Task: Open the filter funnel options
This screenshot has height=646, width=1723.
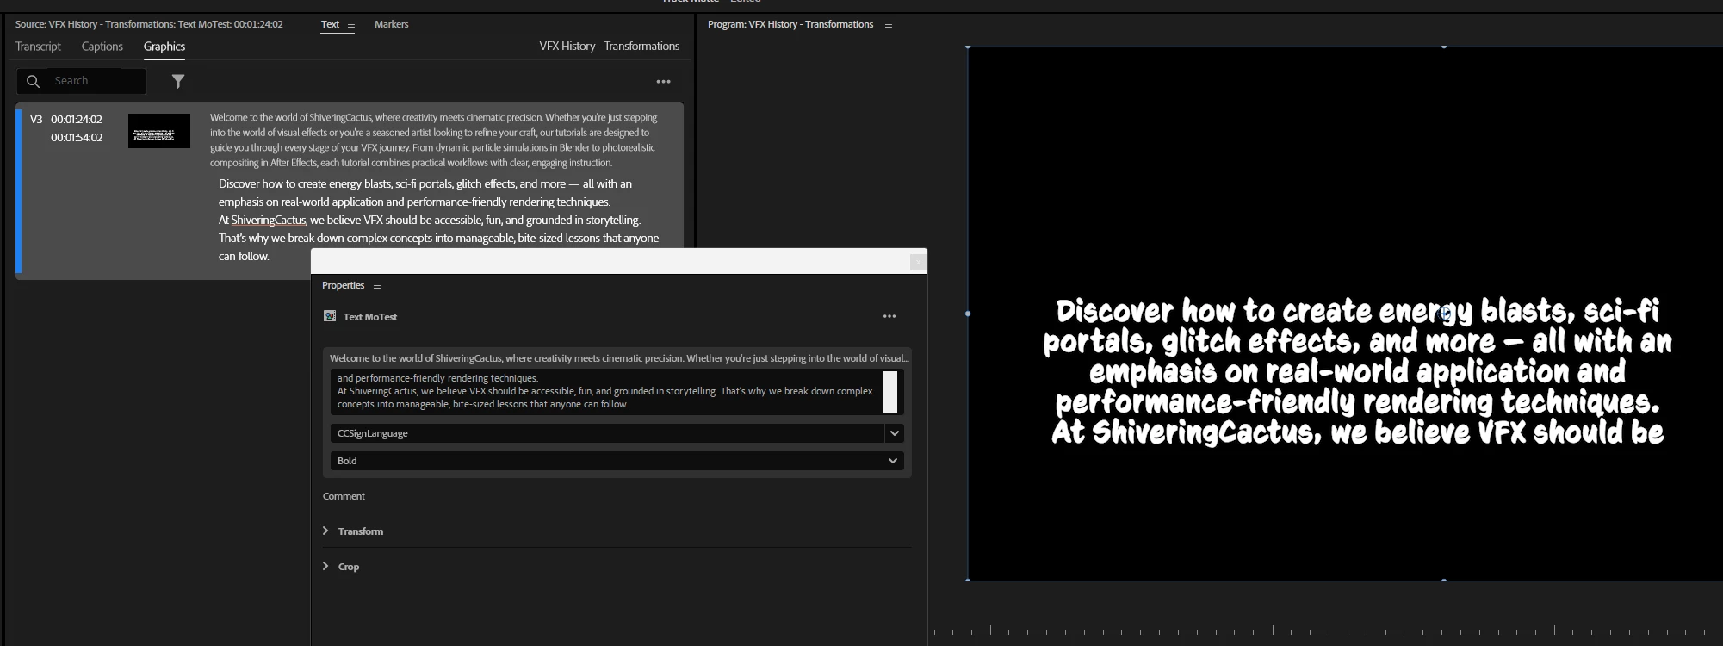Action: [178, 81]
